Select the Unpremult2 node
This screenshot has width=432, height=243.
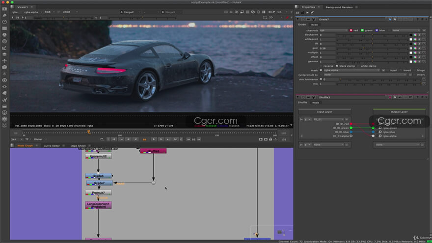coord(98,156)
